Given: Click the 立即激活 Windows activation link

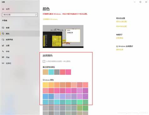Looking at the screenshot, I should (x=50, y=19).
